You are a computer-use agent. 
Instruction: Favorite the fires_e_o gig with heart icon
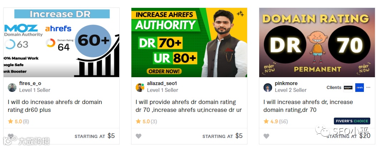tap(11, 136)
